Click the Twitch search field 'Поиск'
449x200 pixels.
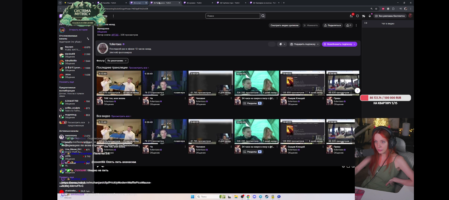tap(233, 16)
